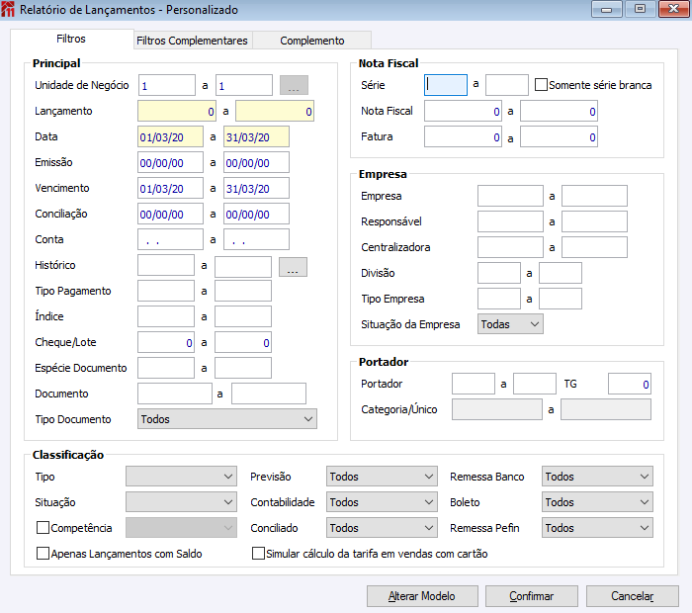Click the first Empresa field
The width and height of the screenshot is (692, 613).
(510, 196)
